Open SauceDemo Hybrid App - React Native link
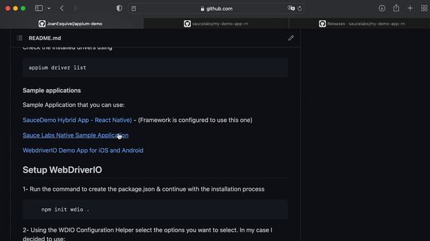Image resolution: width=430 pixels, height=241 pixels. 77,120
